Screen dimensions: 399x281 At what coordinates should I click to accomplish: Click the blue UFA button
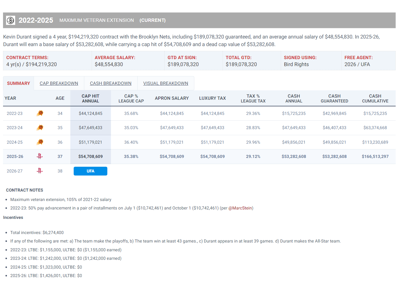(x=90, y=171)
